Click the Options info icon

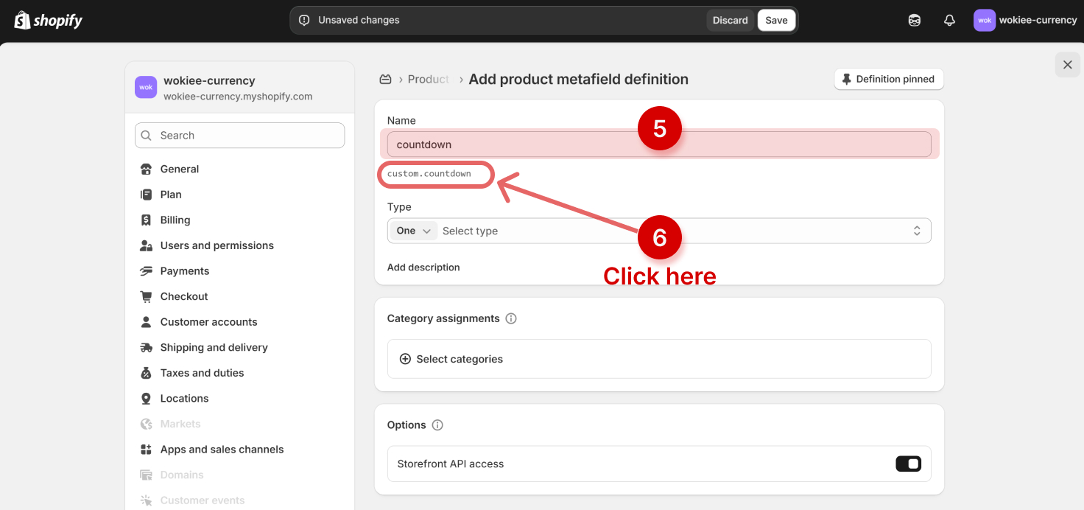(437, 425)
